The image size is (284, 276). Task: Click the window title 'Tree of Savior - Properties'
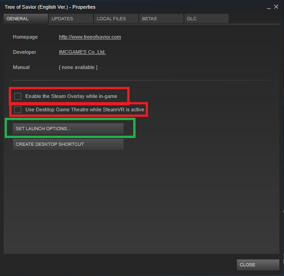(50, 7)
